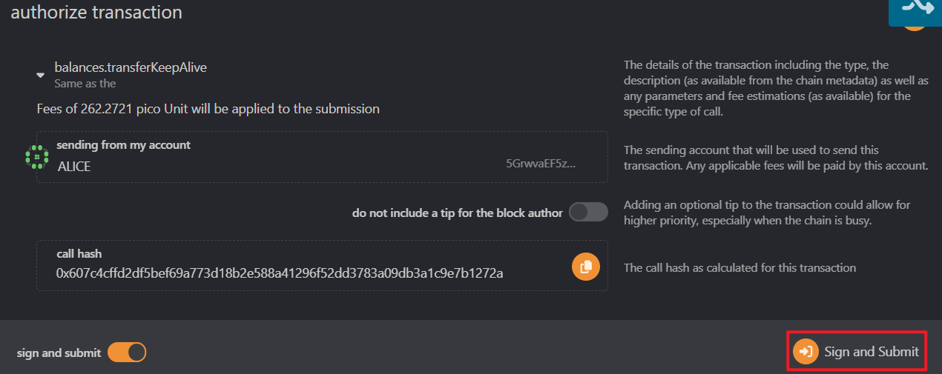Click the partially hidden orange circle button
The width and height of the screenshot is (942, 374).
point(914,24)
